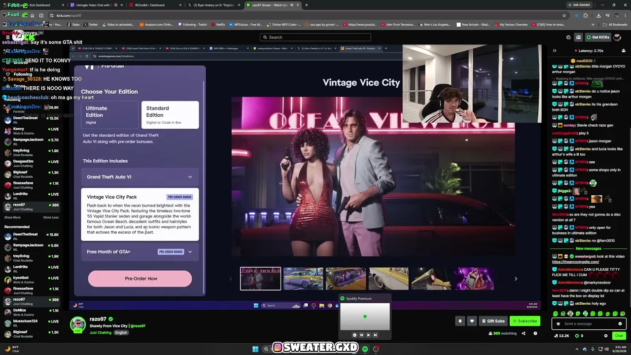Click Show More in the sidebar
The width and height of the screenshot is (631, 355).
(12, 217)
